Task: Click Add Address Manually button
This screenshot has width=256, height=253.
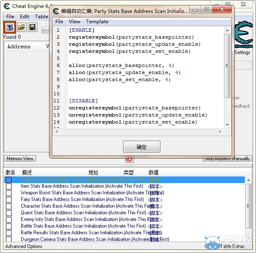Action: click(227, 159)
